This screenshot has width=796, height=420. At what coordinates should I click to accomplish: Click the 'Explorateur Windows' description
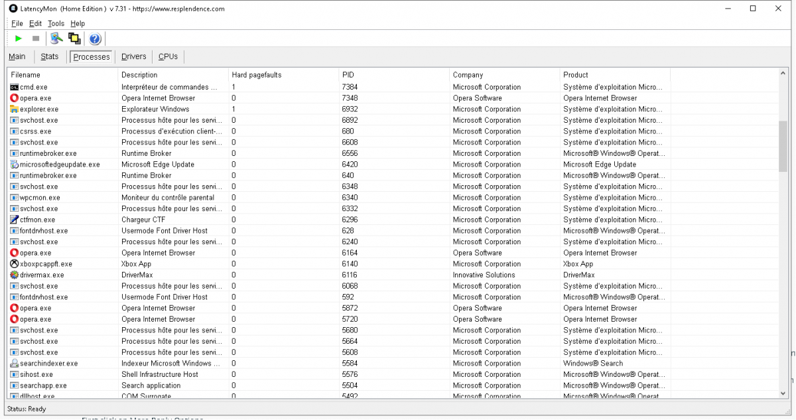155,109
